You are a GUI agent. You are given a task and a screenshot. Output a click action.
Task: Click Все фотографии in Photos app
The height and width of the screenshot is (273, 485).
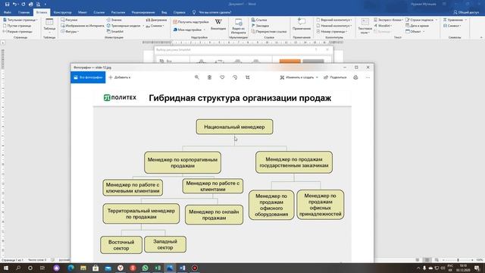88,77
